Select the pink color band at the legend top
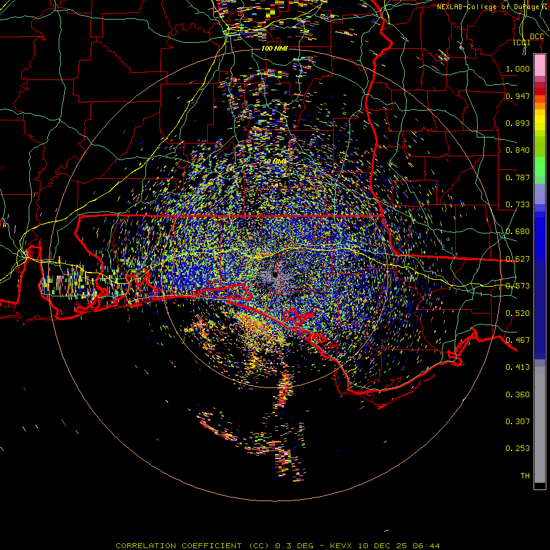 tap(540, 65)
